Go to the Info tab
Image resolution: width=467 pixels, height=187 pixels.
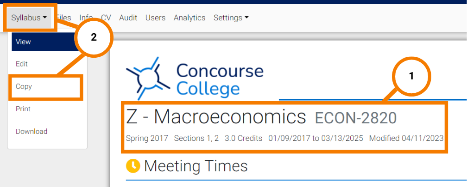[86, 18]
